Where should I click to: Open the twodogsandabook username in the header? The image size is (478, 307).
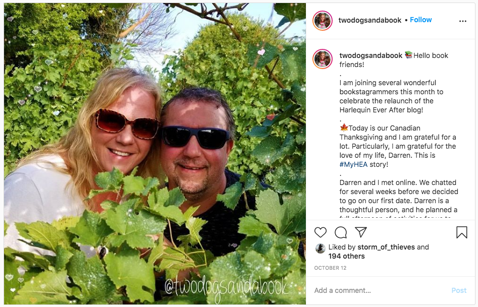pos(370,20)
